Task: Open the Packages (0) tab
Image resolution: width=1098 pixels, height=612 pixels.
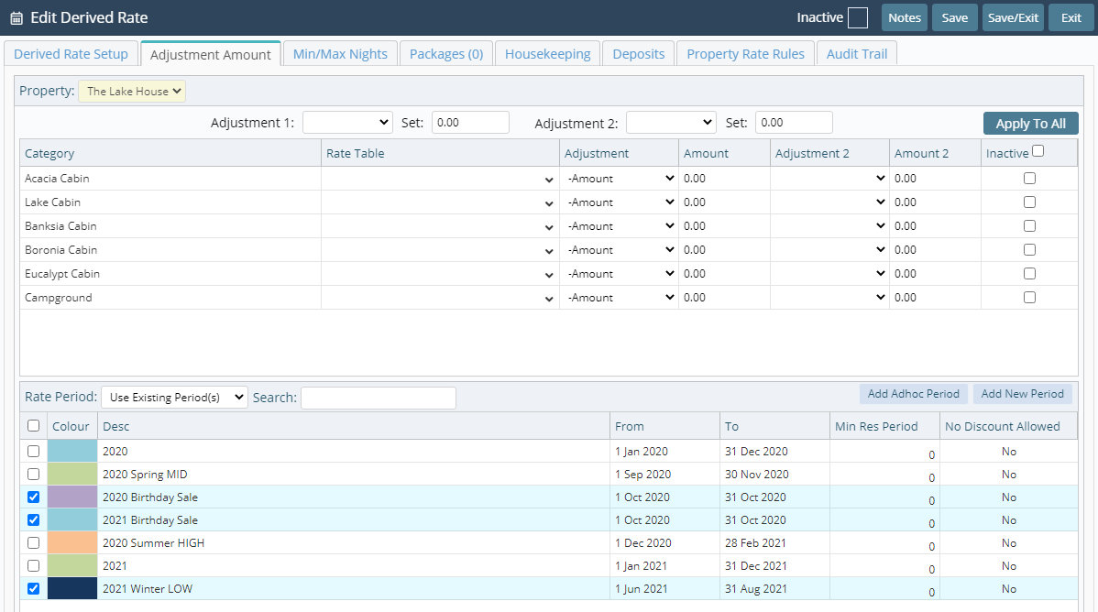Action: tap(446, 54)
